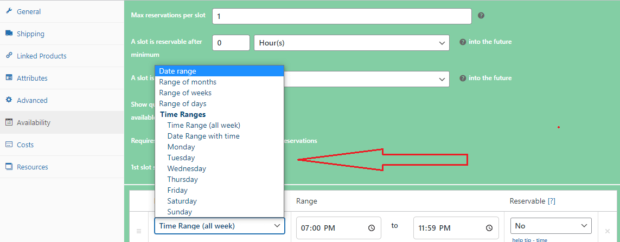This screenshot has height=242, width=620.
Task: Click the Attributes panel icon
Action: [9, 78]
